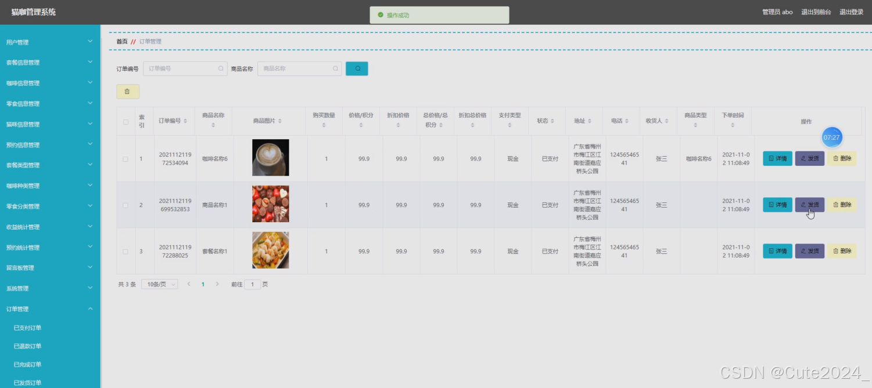
Task: Sort by 折扣总价格 column sort arrows
Action: [x=472, y=125]
